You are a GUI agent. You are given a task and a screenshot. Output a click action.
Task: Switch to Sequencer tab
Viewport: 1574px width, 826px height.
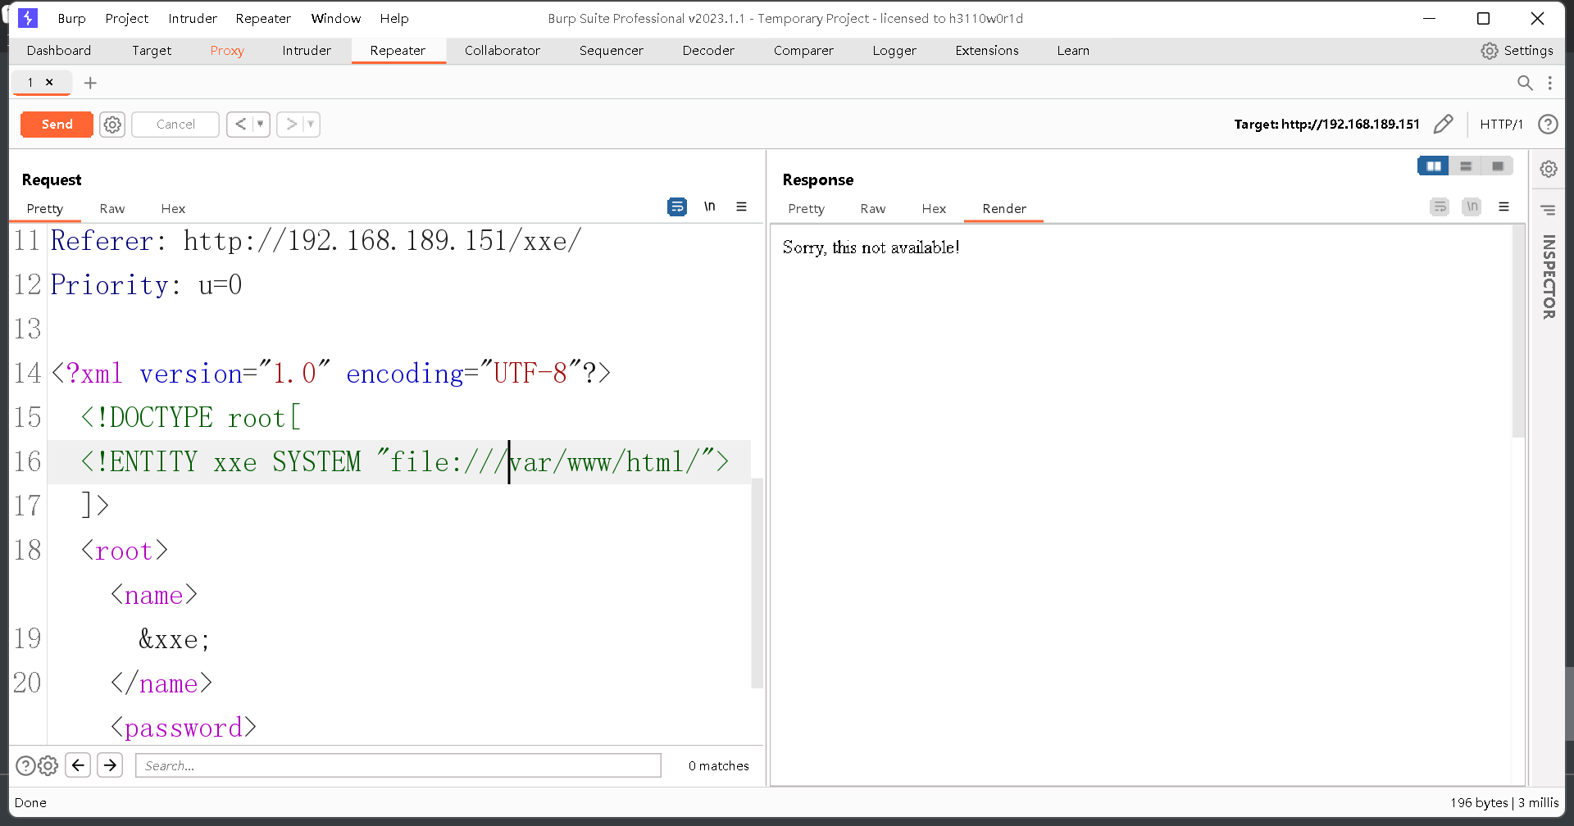[x=612, y=51]
